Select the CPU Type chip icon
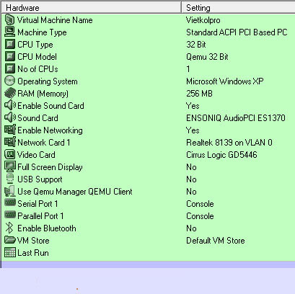 [x=9, y=45]
